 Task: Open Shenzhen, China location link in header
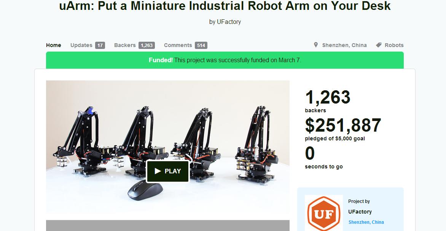(344, 45)
